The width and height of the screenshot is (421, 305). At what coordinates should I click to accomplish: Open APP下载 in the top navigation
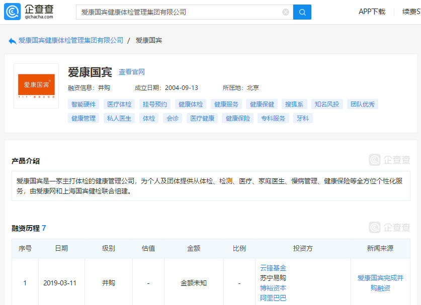pyautogui.click(x=372, y=12)
